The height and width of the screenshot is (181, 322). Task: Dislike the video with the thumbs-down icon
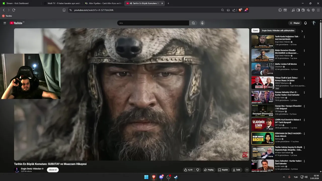coord(198,170)
